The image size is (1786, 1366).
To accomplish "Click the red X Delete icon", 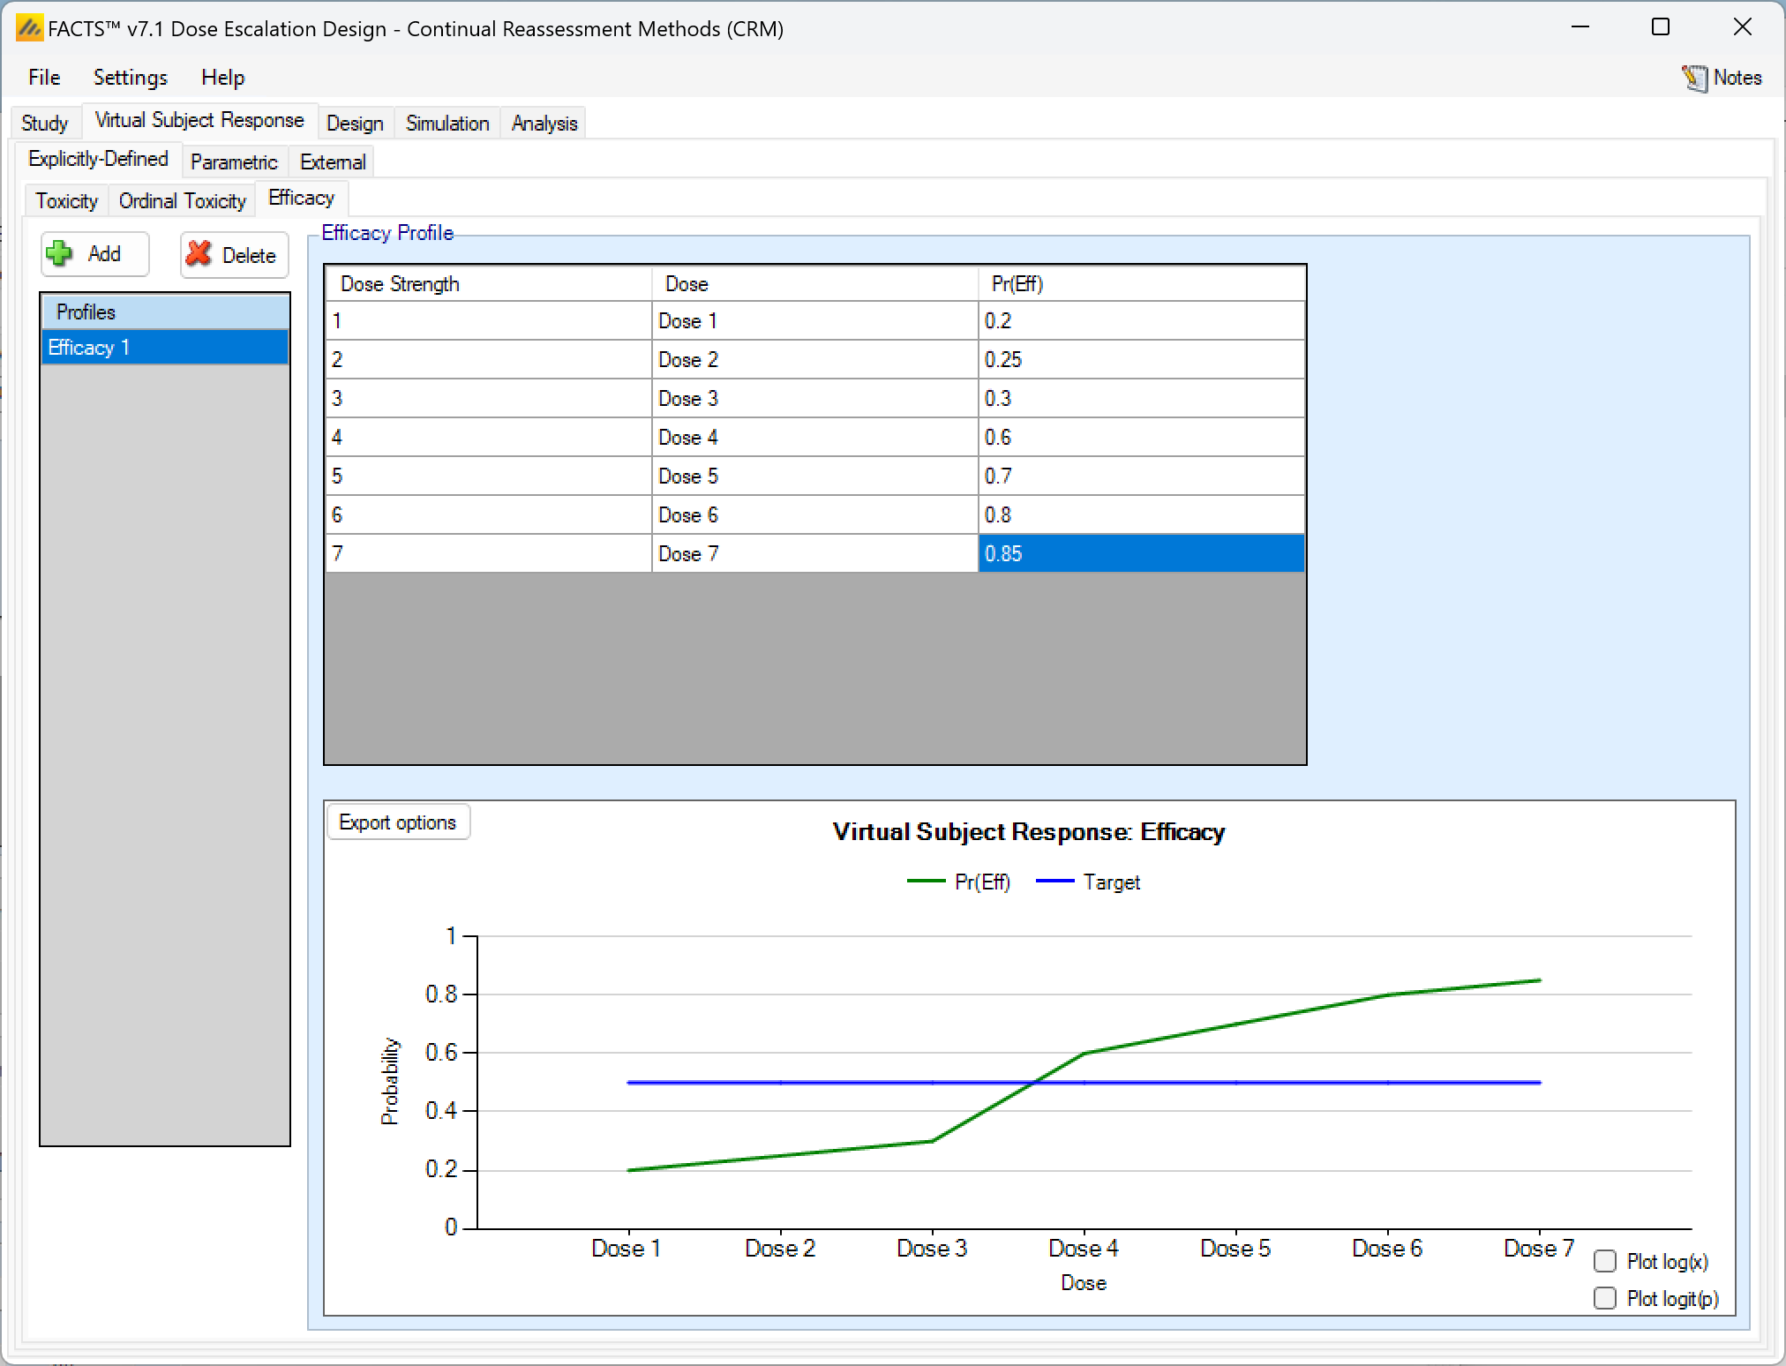I will [199, 254].
